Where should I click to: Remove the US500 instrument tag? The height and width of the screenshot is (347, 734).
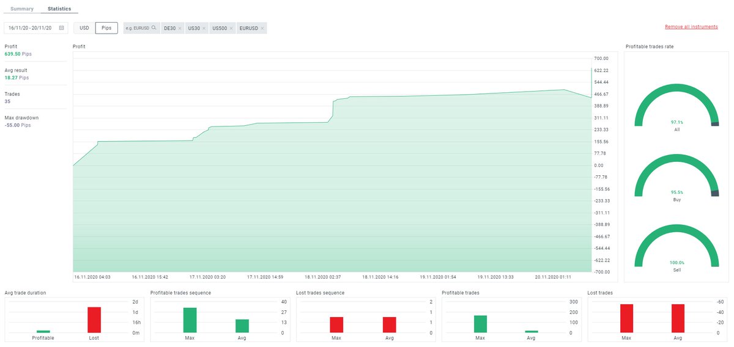[x=231, y=29]
